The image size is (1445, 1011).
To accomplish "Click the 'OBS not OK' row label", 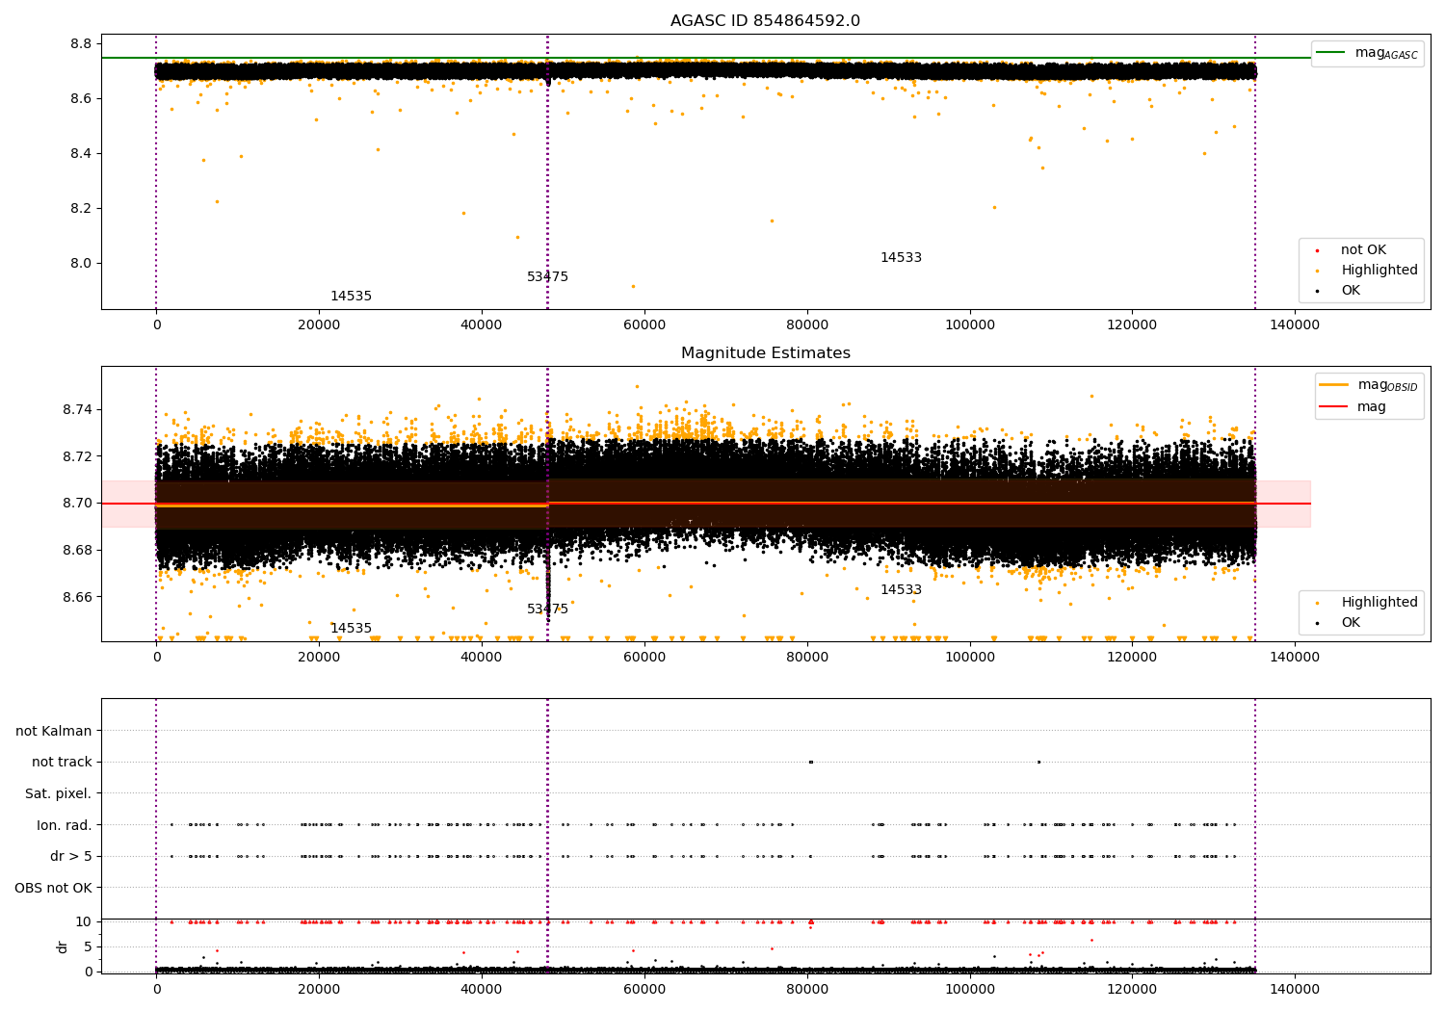I will pos(53,888).
